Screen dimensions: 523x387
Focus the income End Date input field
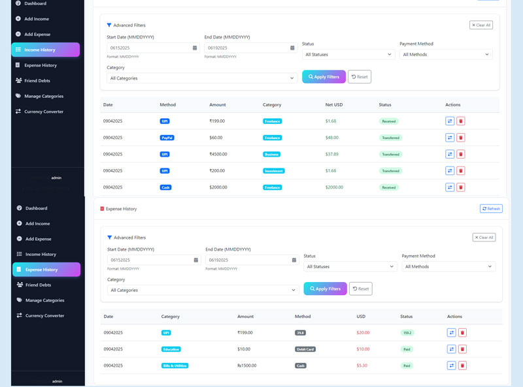pos(246,48)
